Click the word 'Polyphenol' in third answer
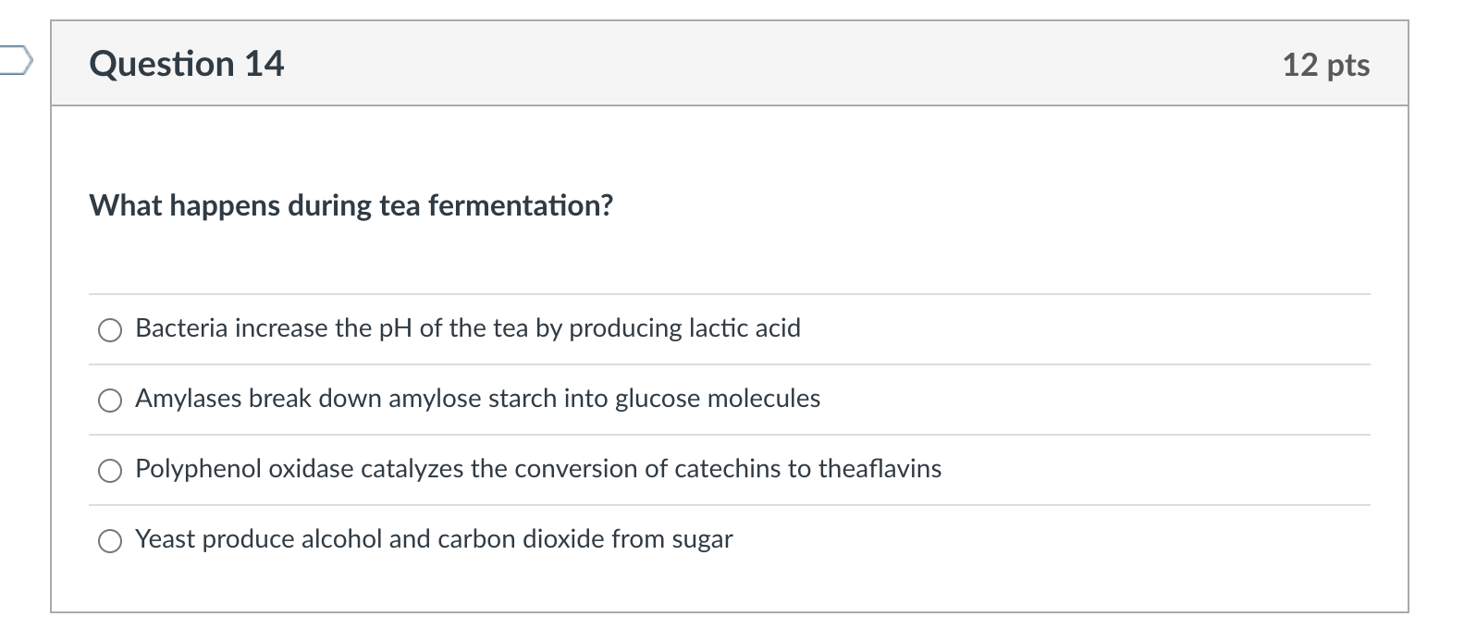The image size is (1464, 629). tap(198, 469)
